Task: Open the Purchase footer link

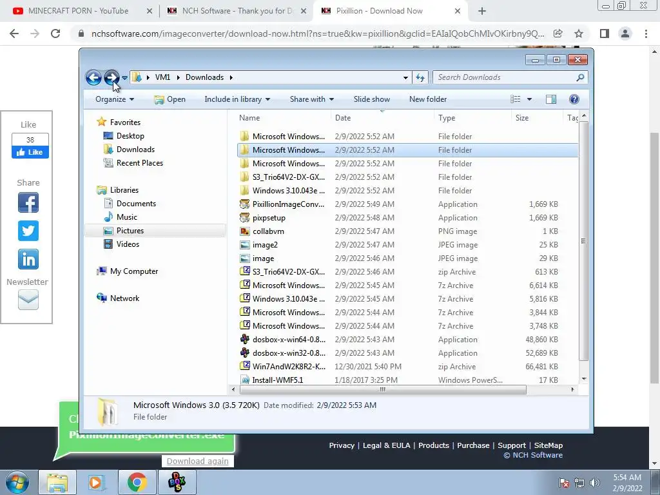Action: click(x=473, y=445)
